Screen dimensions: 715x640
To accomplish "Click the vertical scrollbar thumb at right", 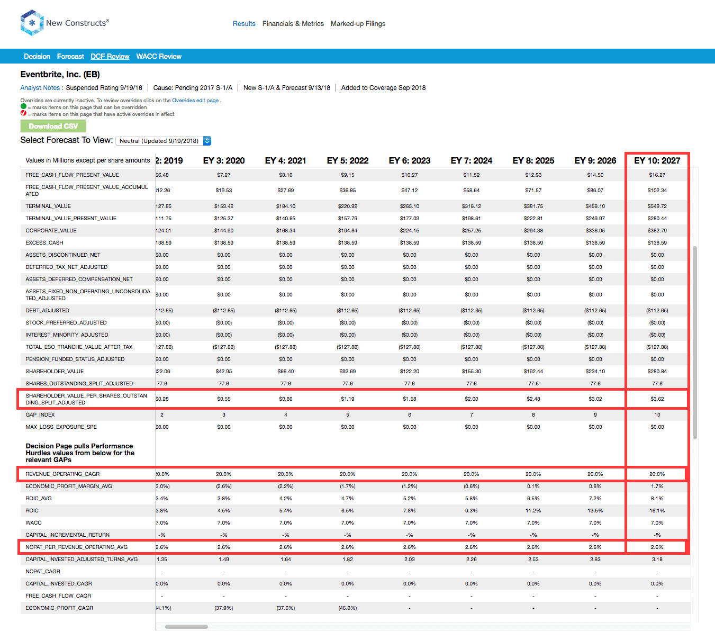I will (695, 342).
